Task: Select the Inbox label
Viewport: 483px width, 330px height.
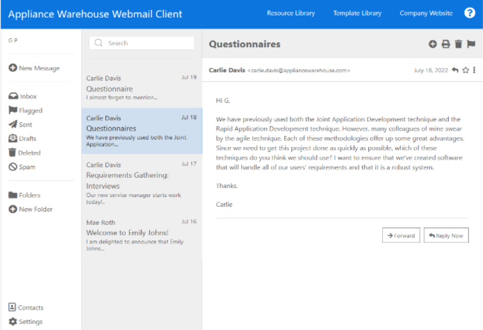Action: click(28, 96)
